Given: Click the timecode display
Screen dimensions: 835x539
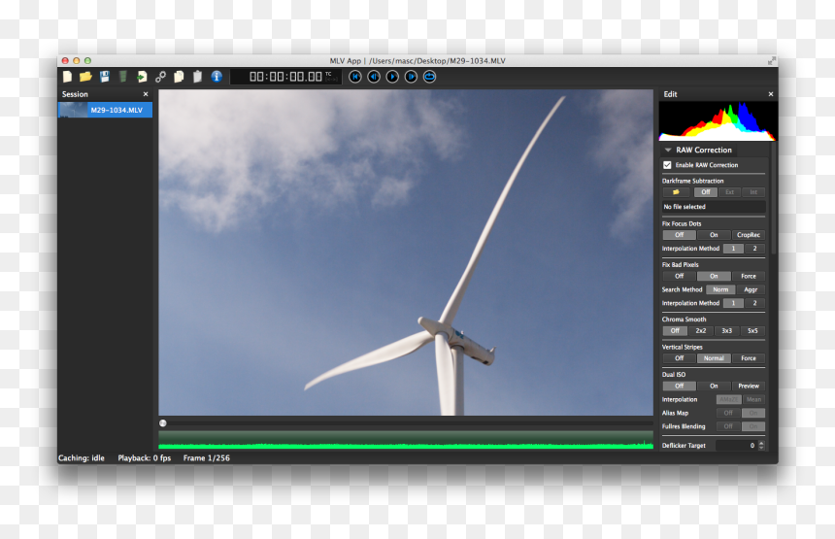Looking at the screenshot, I should pos(286,77).
